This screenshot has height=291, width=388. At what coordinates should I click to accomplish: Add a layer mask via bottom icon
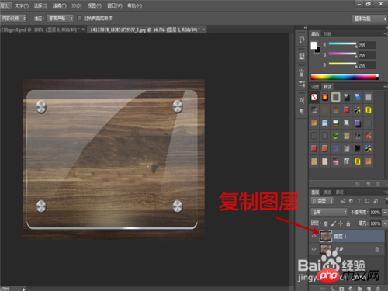[341, 289]
